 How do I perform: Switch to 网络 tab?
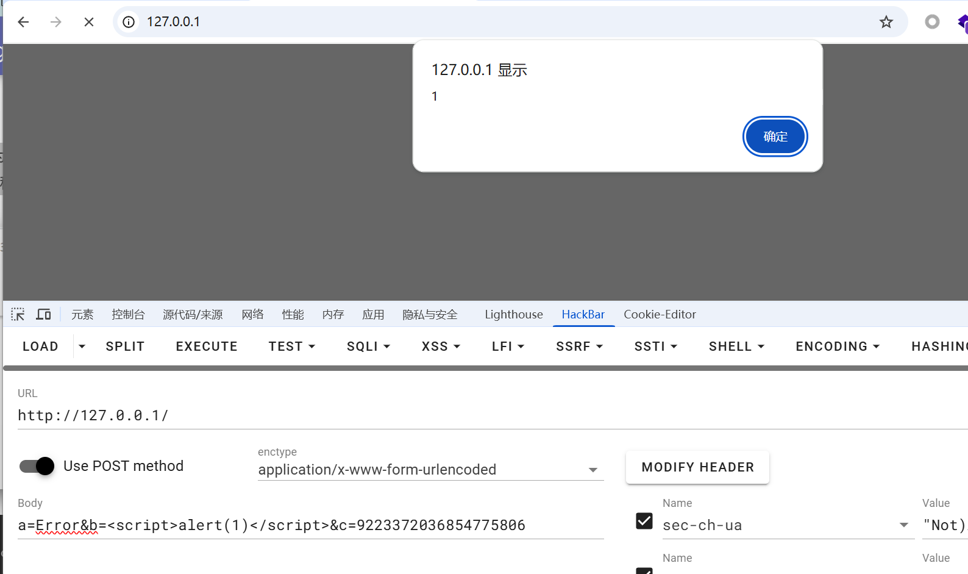pyautogui.click(x=252, y=314)
